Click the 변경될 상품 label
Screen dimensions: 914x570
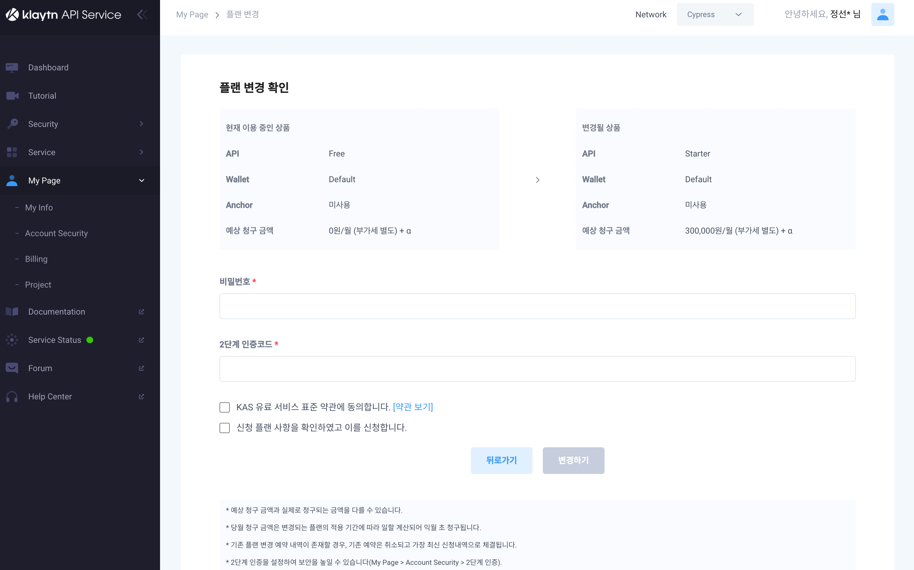tap(601, 128)
